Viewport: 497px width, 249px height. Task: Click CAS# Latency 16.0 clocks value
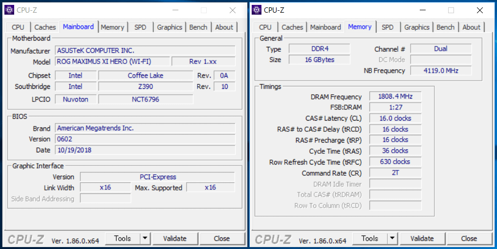pos(395,118)
